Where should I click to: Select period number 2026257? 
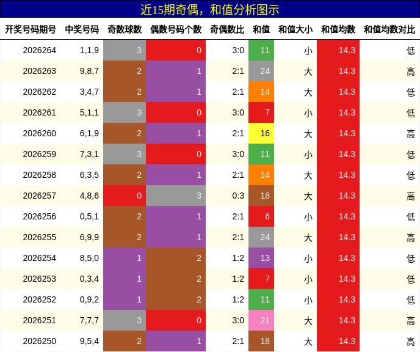[39, 196]
